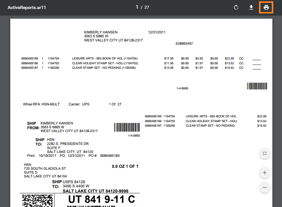This screenshot has height=207, width=282.
Task: Click 2282 S. PRESIDENTS DR address line
Action: point(68,144)
